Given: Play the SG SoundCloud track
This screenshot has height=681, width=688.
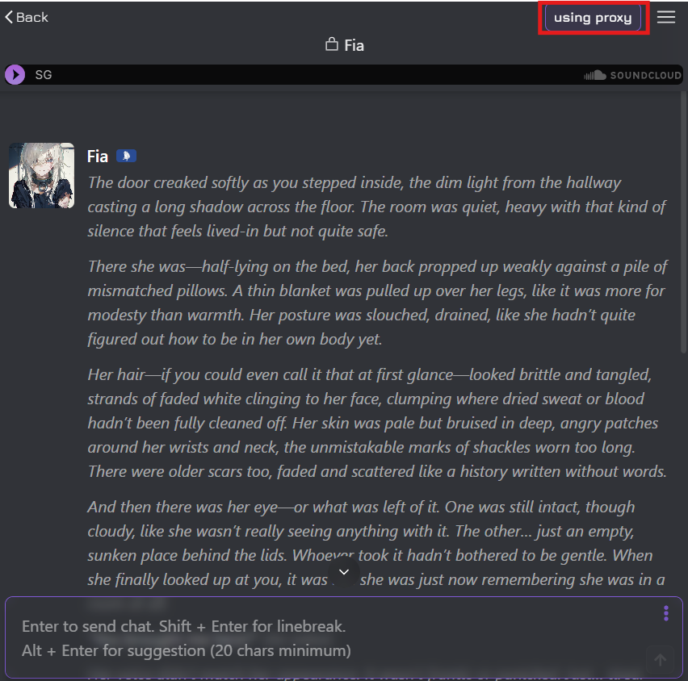Looking at the screenshot, I should pos(15,74).
